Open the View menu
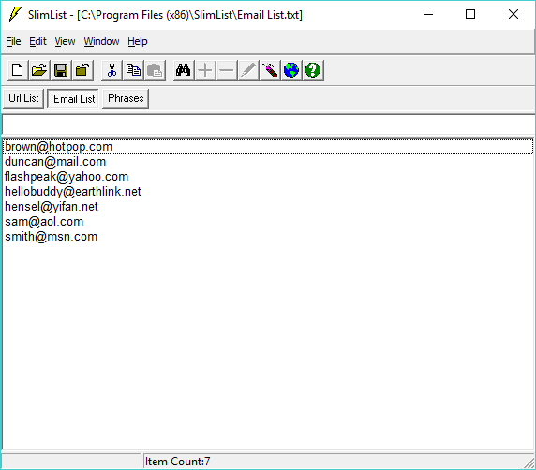536x470 pixels. pyautogui.click(x=65, y=41)
